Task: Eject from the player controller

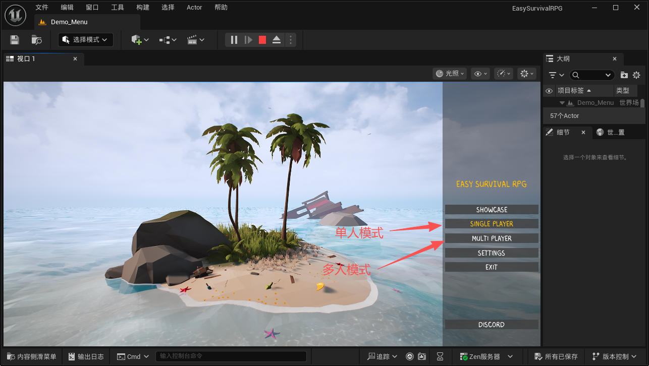Action: click(x=277, y=40)
